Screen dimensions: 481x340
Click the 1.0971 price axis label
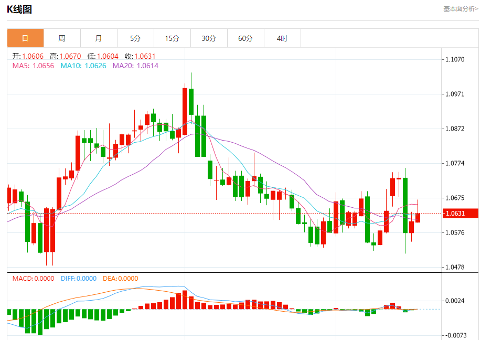(x=455, y=94)
